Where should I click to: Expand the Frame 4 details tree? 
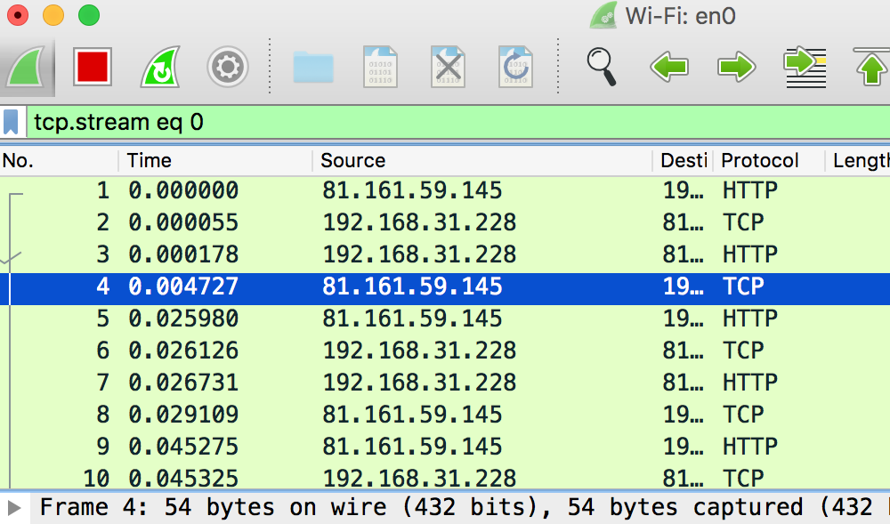tap(14, 508)
